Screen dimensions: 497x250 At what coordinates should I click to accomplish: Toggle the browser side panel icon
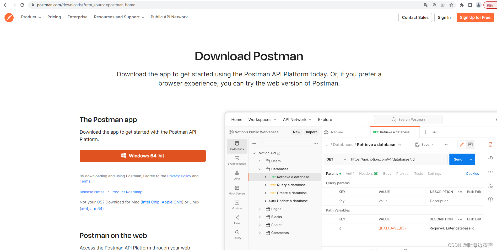pos(470,5)
